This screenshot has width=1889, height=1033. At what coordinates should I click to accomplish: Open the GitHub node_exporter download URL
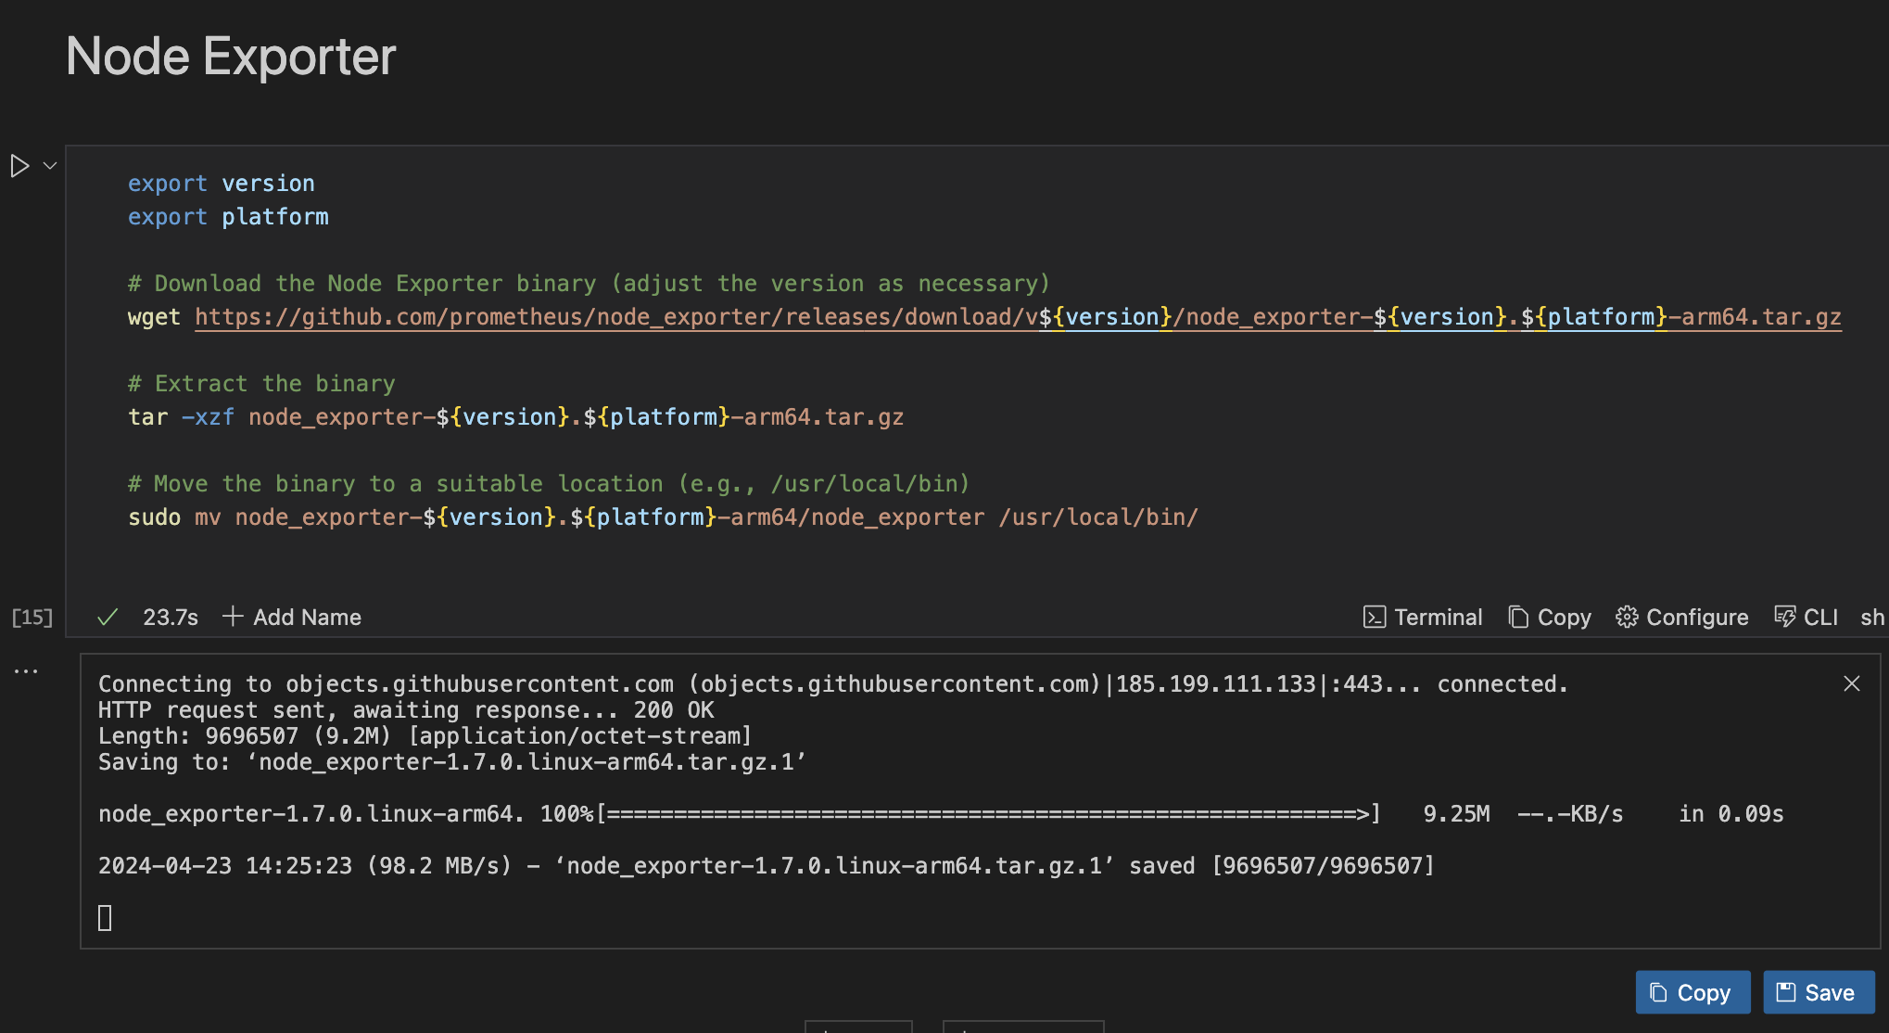coord(1018,317)
